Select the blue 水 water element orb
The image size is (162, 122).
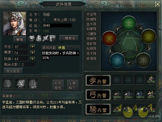point(117,60)
